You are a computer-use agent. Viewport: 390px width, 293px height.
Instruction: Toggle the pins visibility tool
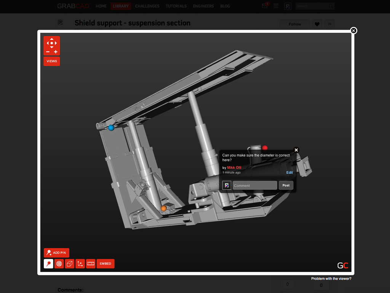click(48, 264)
